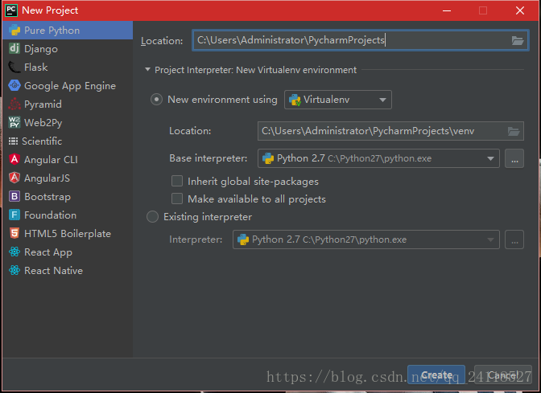
Task: Select the Pyramid list entry
Action: 68,104
